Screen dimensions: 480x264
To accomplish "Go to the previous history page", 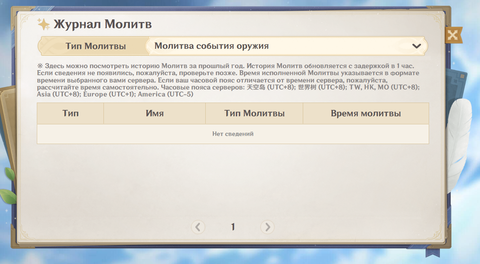I will coord(198,227).
